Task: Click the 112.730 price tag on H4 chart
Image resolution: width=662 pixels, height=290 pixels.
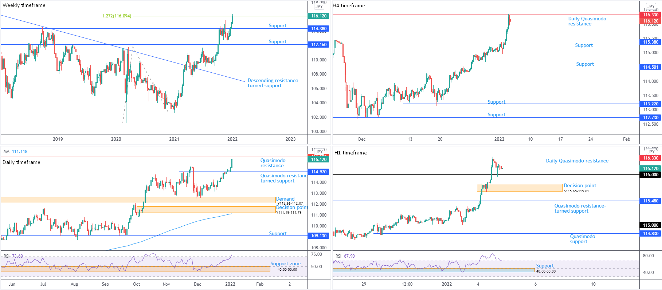Action: coord(650,118)
